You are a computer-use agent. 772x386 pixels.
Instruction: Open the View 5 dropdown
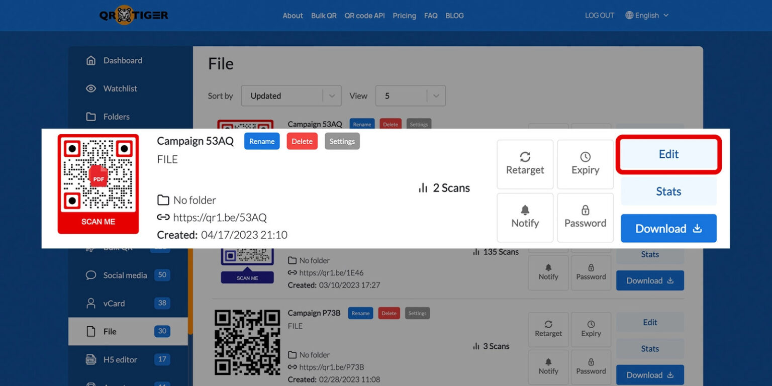tap(410, 95)
